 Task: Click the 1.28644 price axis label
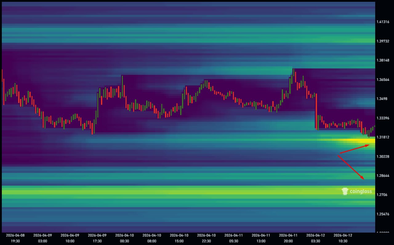click(383, 176)
